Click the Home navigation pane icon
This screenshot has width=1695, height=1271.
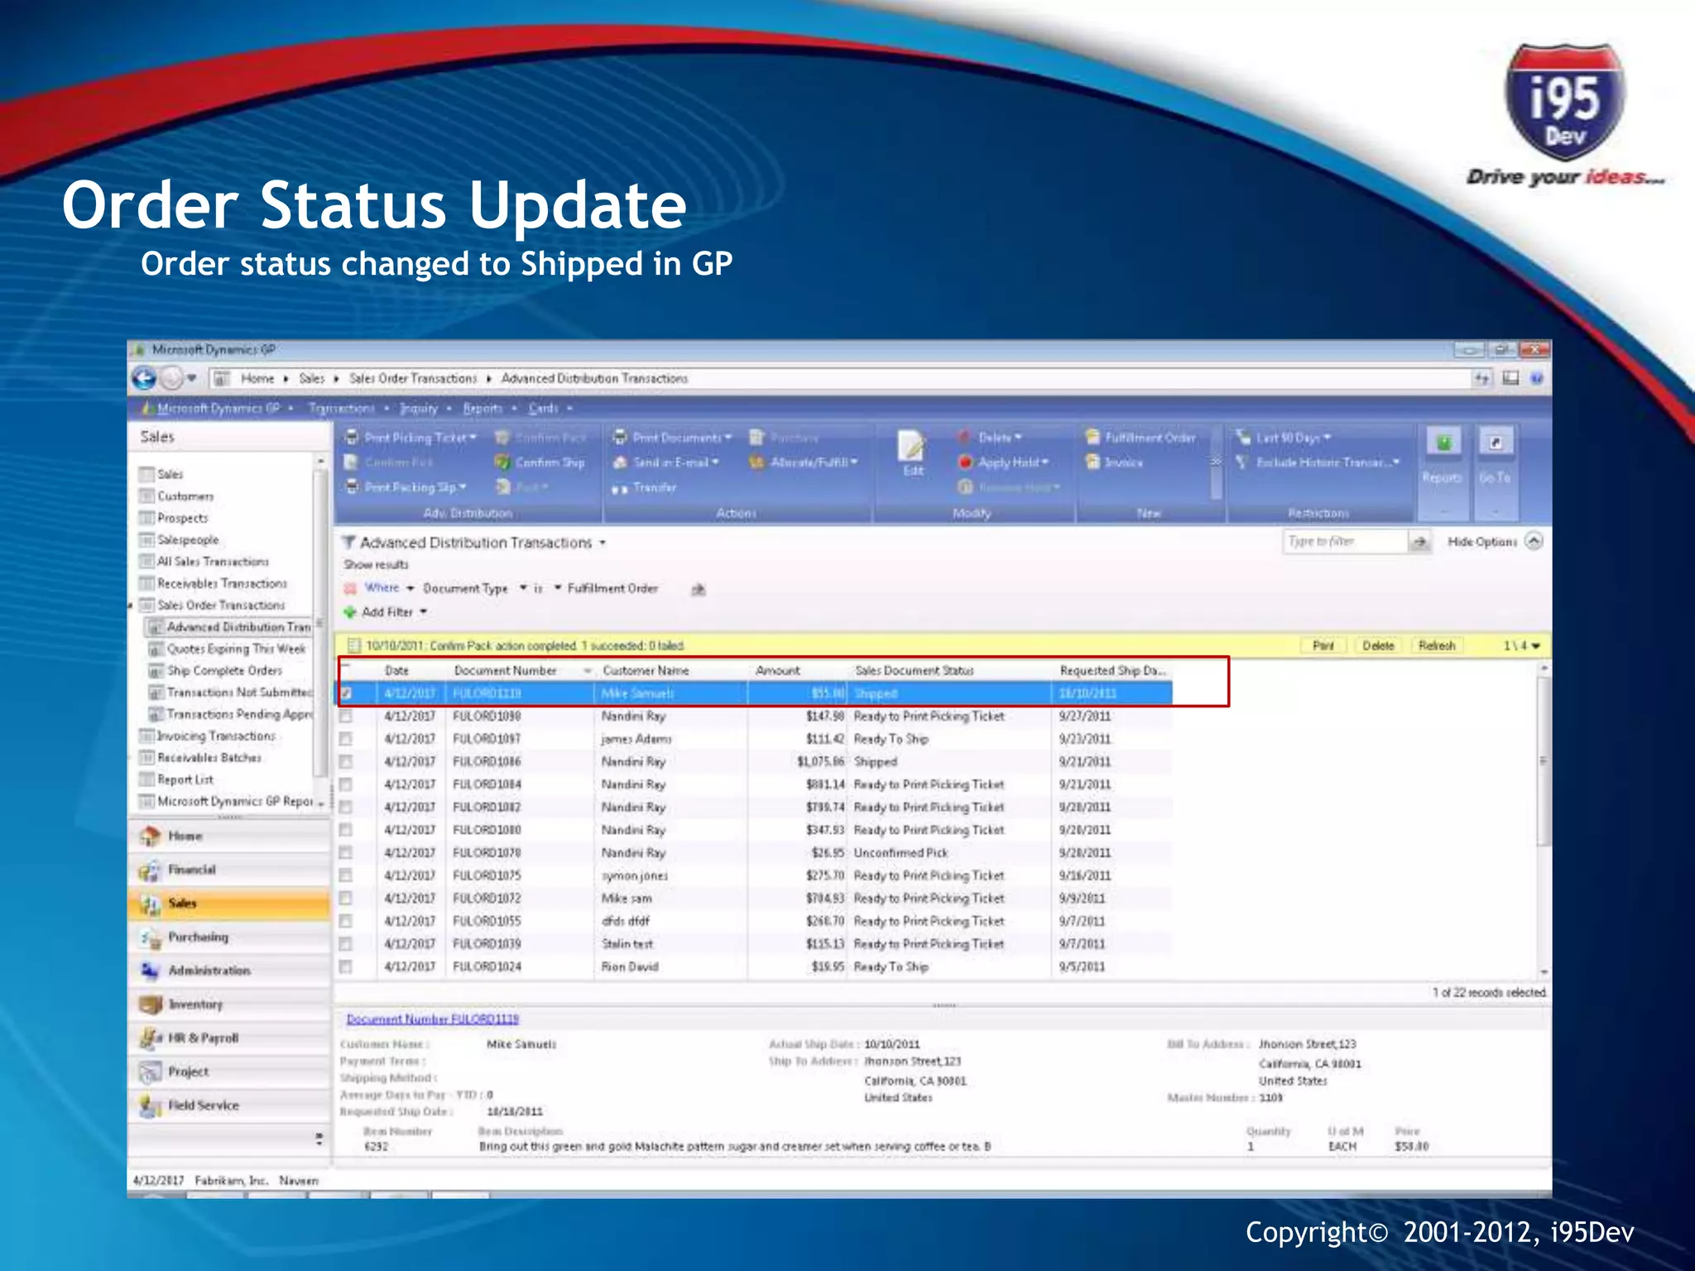click(150, 837)
